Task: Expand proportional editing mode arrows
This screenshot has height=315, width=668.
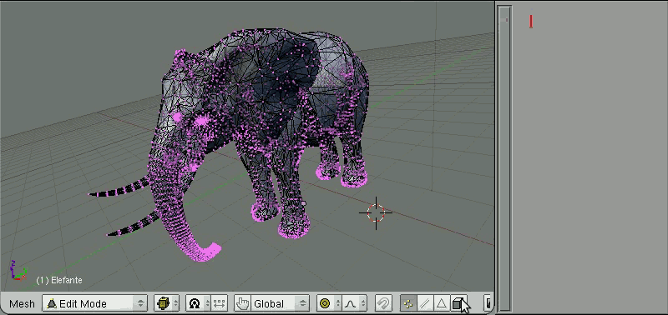Action: pyautogui.click(x=337, y=303)
